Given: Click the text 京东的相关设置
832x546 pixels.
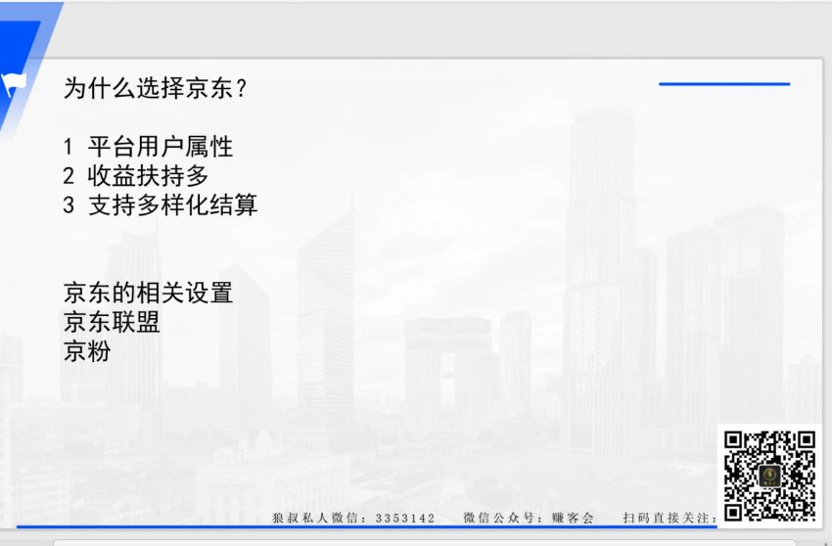Looking at the screenshot, I should [x=148, y=293].
